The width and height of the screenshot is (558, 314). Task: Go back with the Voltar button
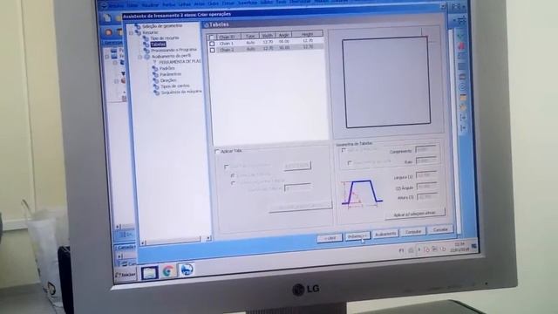[x=330, y=238]
